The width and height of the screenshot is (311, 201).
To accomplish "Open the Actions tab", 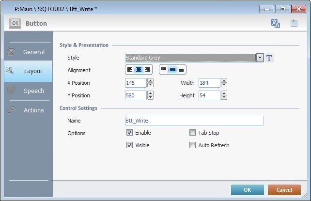I will [x=28, y=110].
